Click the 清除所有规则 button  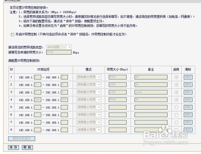tap(22, 139)
